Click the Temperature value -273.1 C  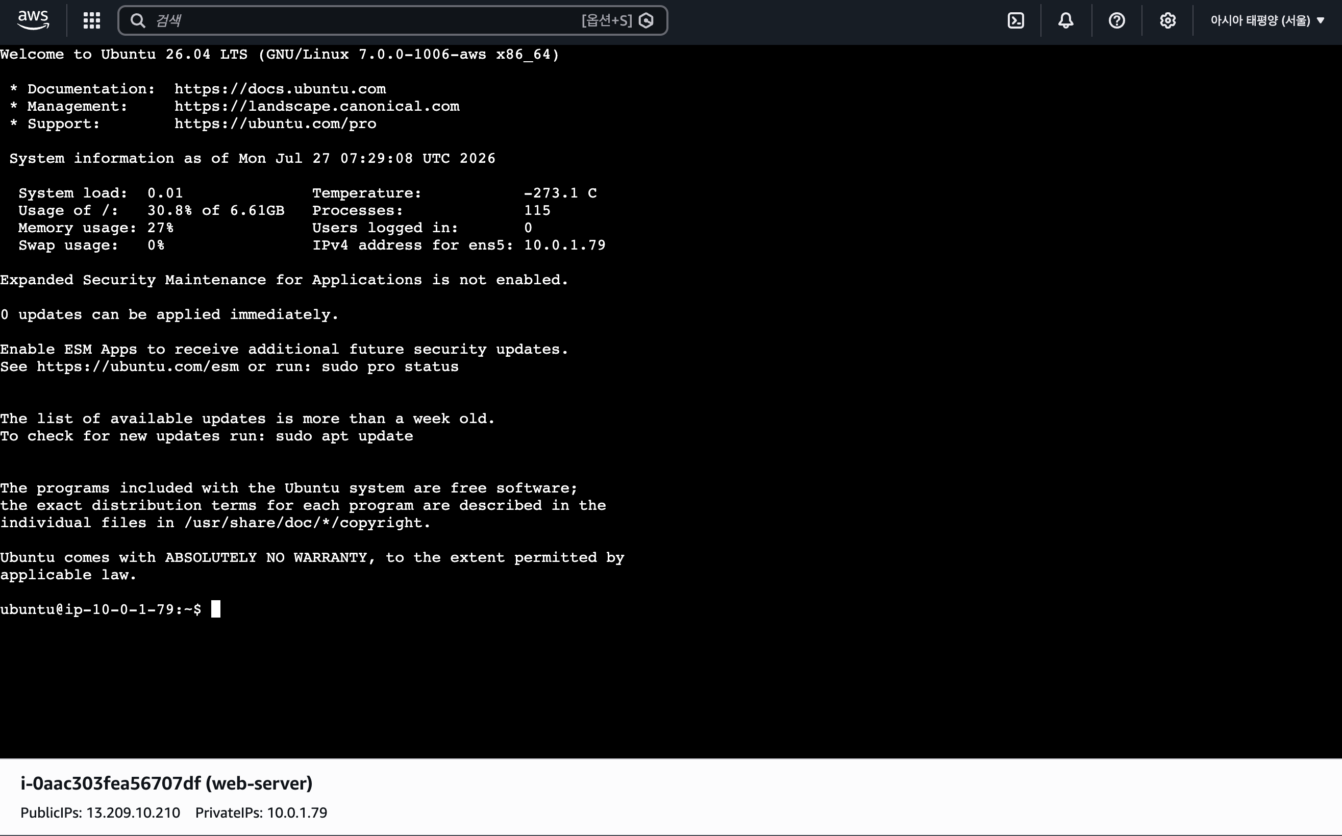pyautogui.click(x=560, y=193)
